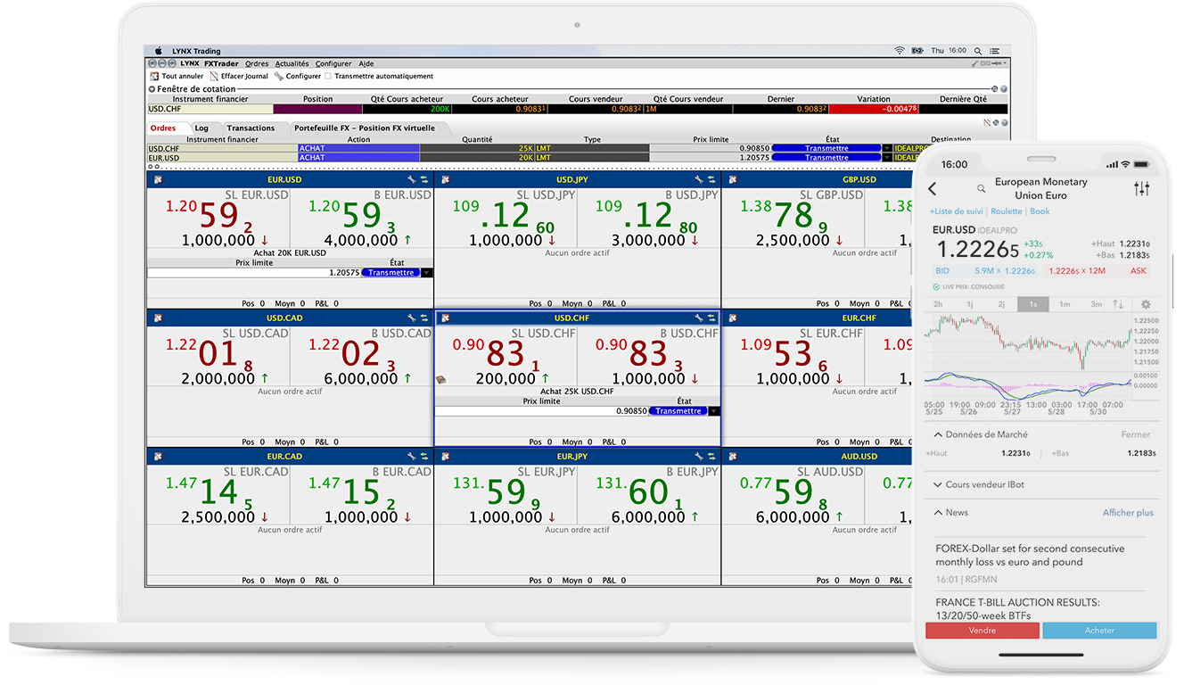Screen dimensions: 1184x685
Task: Open the Actualités menu
Action: (x=292, y=64)
